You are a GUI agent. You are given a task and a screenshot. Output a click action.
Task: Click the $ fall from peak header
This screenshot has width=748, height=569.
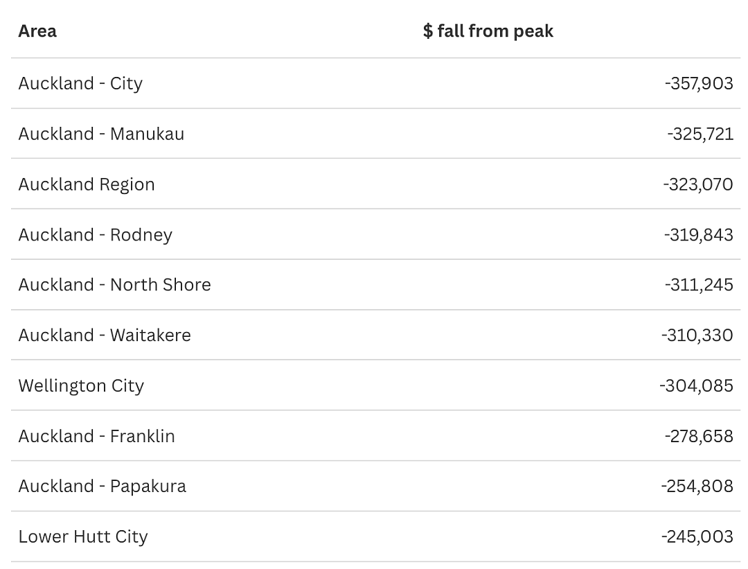tap(488, 31)
